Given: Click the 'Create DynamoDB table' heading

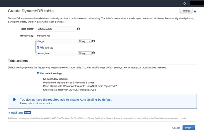Looking at the screenshot, I should (x=31, y=11).
